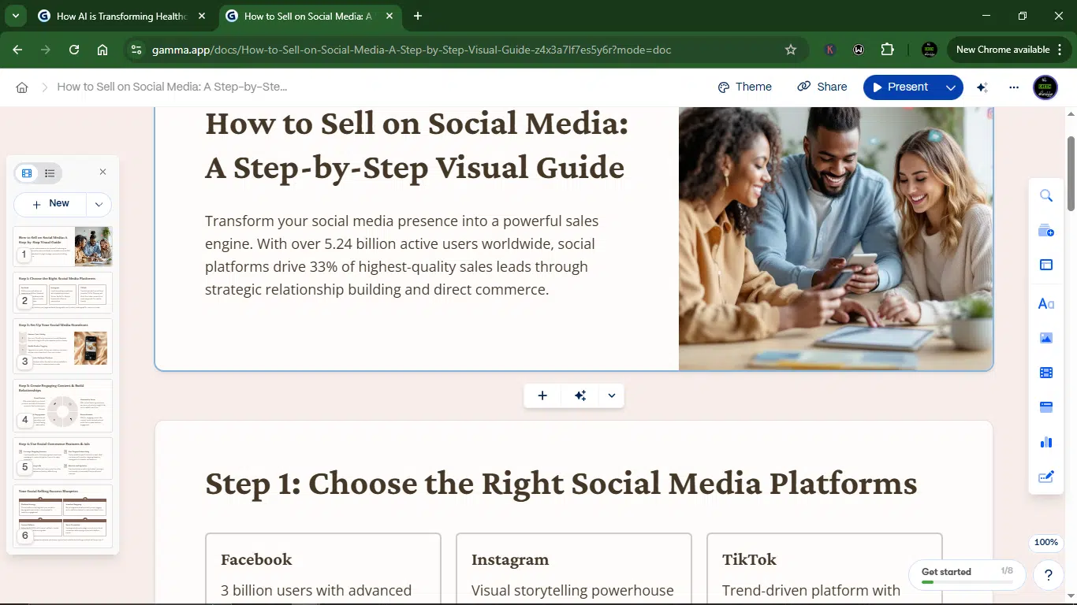Open the charts and diagrams icon

pyautogui.click(x=1046, y=442)
